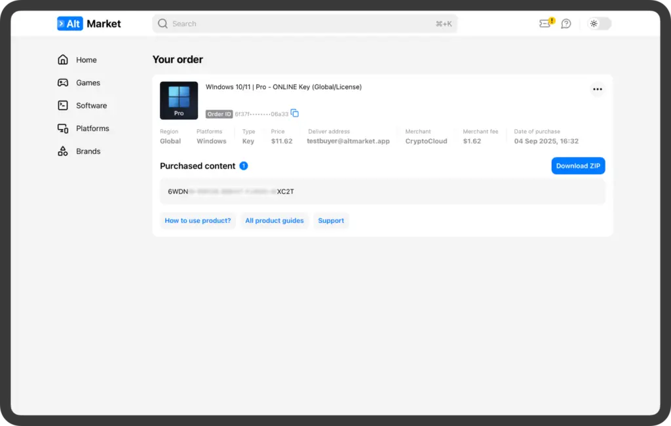Click the Windows Pro product thumbnail
This screenshot has width=671, height=426.
(x=179, y=101)
